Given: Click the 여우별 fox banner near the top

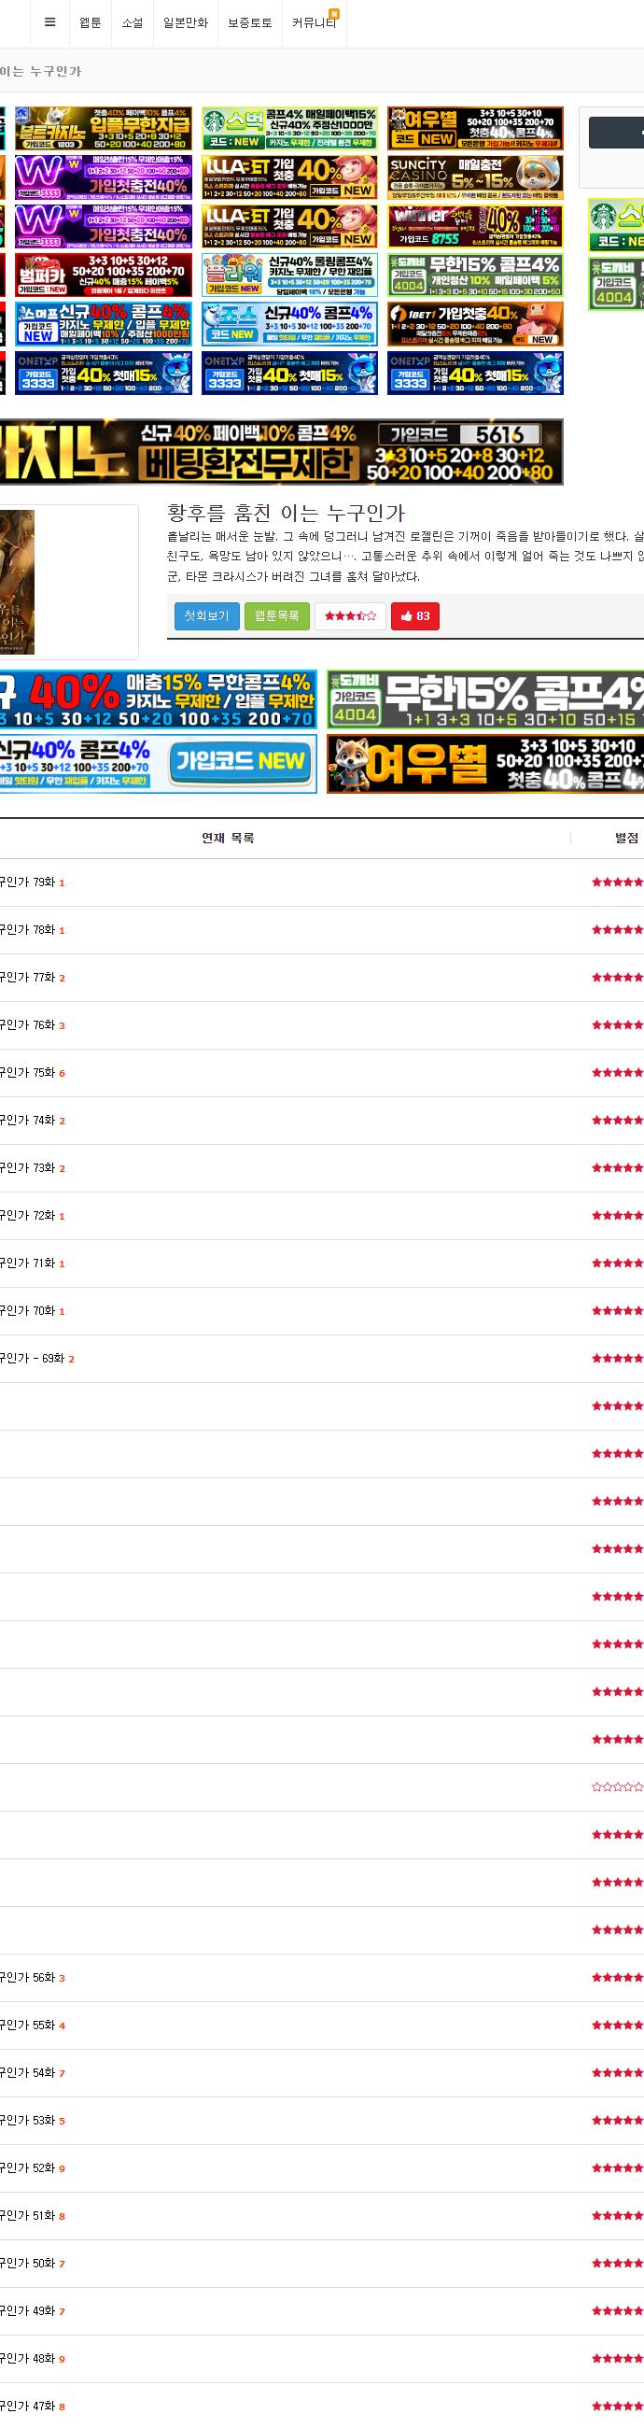Looking at the screenshot, I should [475, 128].
